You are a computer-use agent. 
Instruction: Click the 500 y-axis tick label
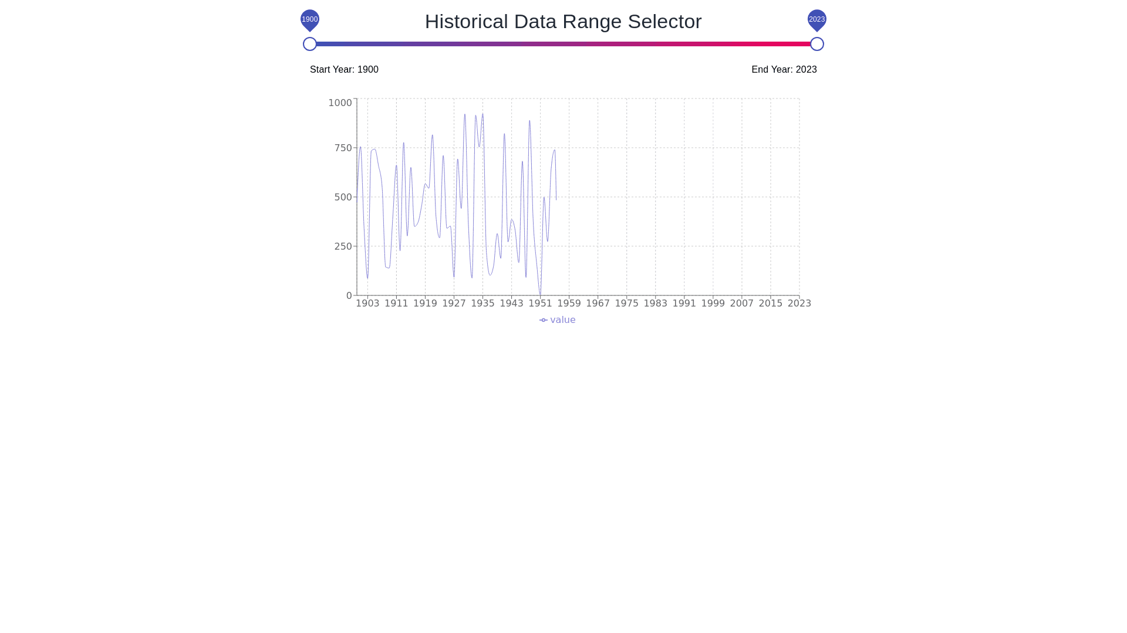tap(343, 198)
